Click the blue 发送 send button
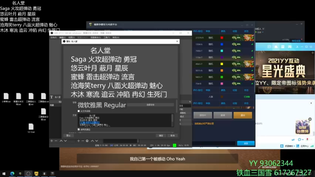The height and width of the screenshot is (177, 315). (x=246, y=143)
